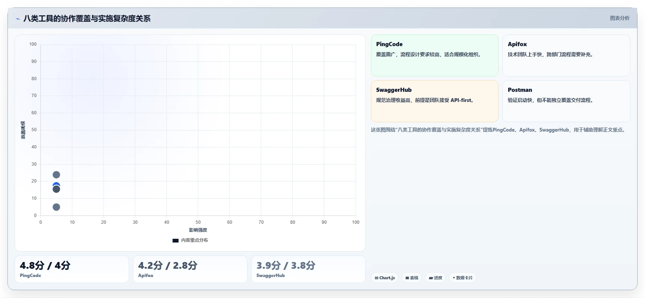Open the PingCode description card title
Viewport: 645px width, 298px height.
pos(389,44)
